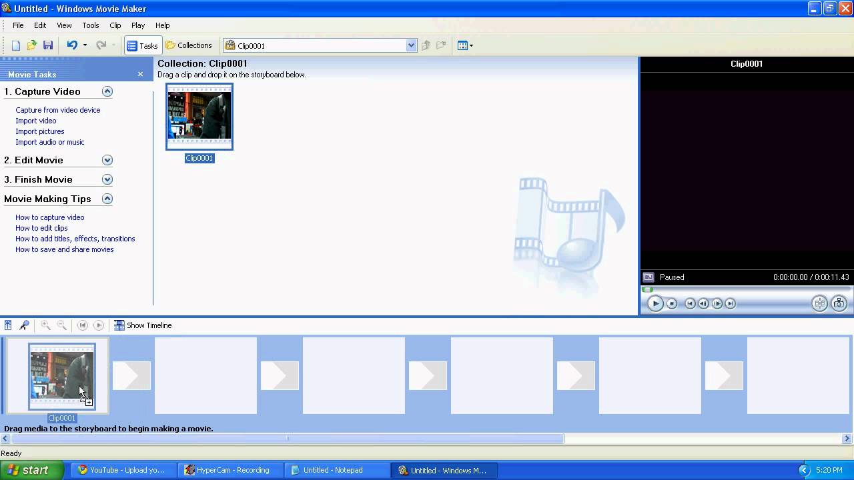Split the clip at the current frame
The width and height of the screenshot is (854, 480).
[x=820, y=303]
